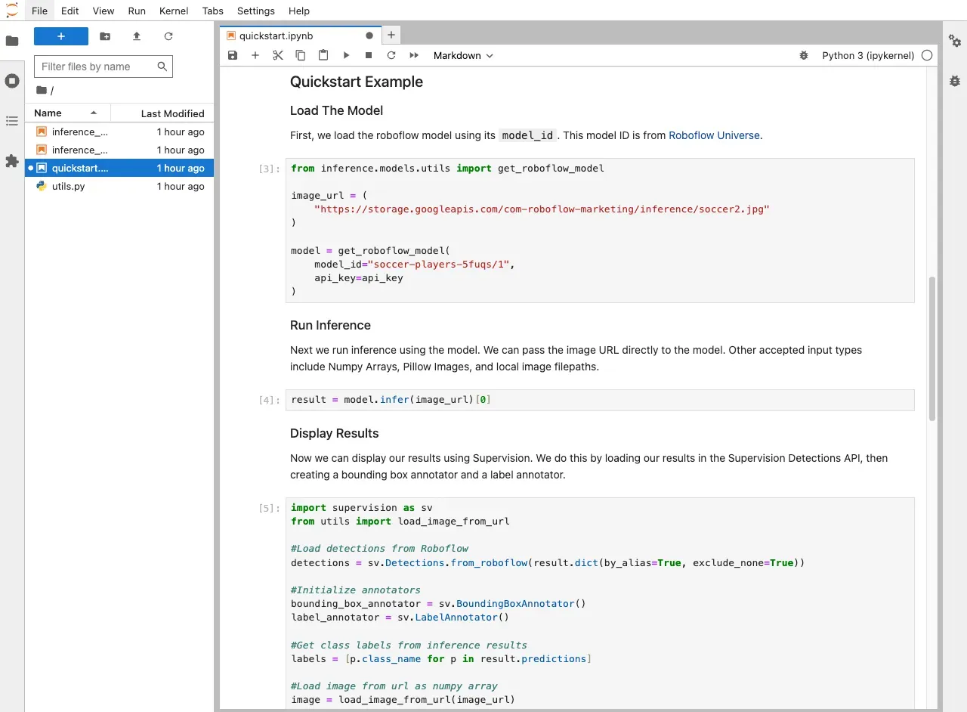Screen dimensions: 967x712
Task: Open the Kernel menu
Action: tap(174, 11)
